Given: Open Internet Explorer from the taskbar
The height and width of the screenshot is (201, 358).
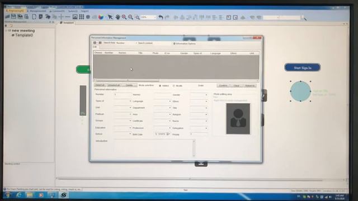Looking at the screenshot, I should (19, 195).
